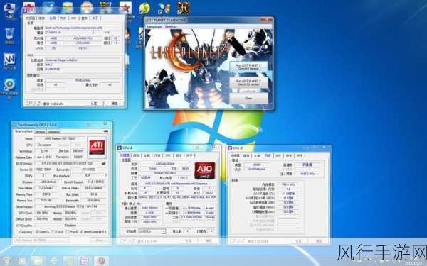427x266 pixels.
Task: Click the GPU-Z Name field AMD Radeon HD 7560D
Action: pyautogui.click(x=60, y=138)
